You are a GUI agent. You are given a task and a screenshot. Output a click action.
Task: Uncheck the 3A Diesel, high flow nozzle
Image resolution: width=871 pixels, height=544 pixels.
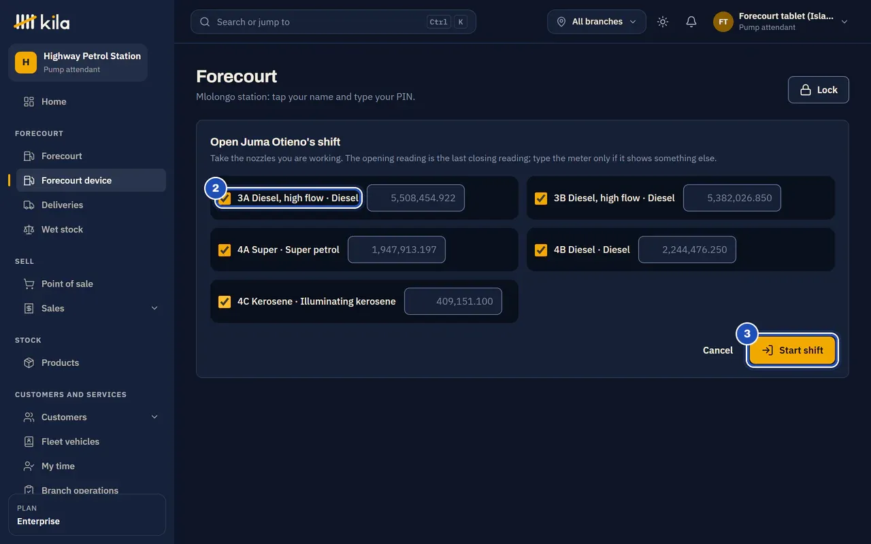(225, 198)
